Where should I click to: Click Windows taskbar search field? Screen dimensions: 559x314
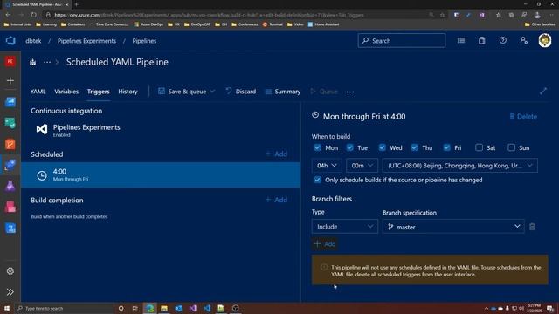[x=64, y=308]
